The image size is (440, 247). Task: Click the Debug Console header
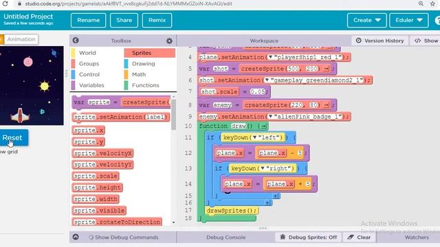point(226,237)
